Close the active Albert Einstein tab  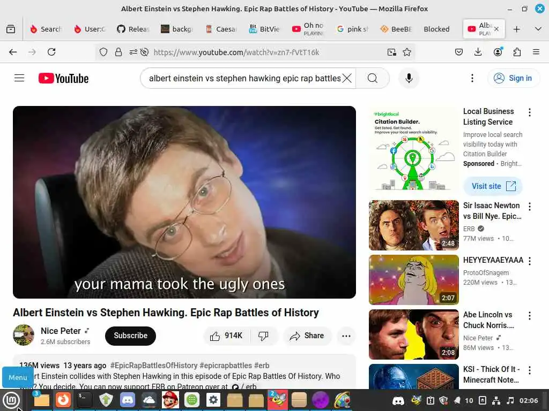[496, 29]
